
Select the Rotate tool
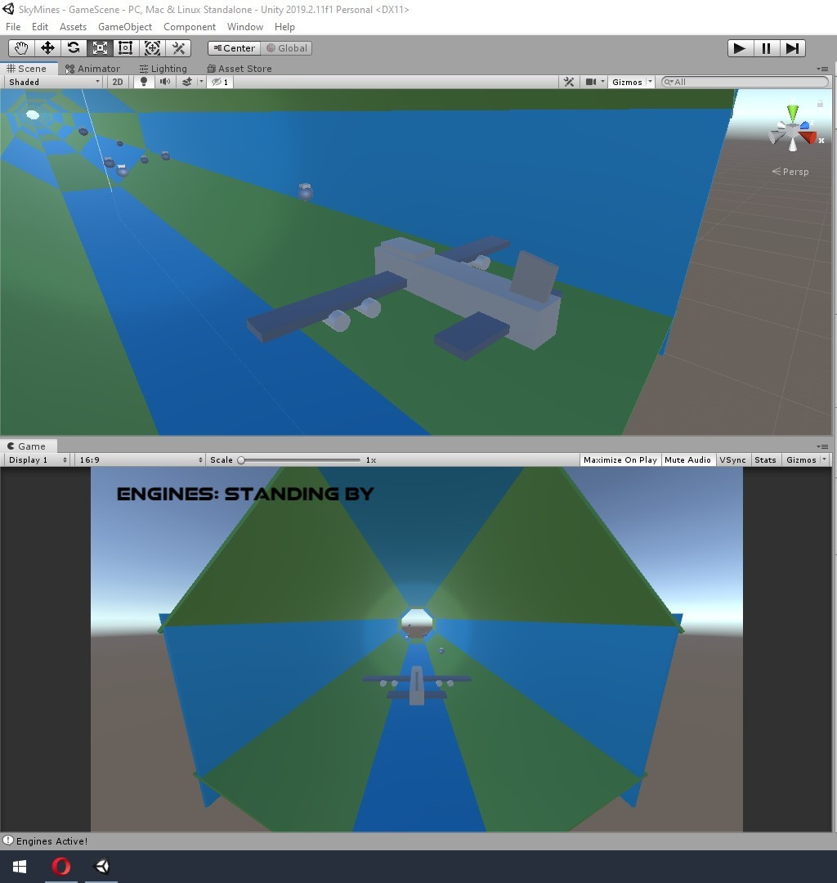(74, 48)
